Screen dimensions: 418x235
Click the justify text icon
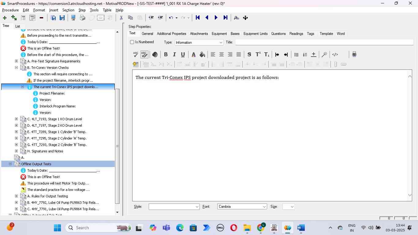click(239, 54)
